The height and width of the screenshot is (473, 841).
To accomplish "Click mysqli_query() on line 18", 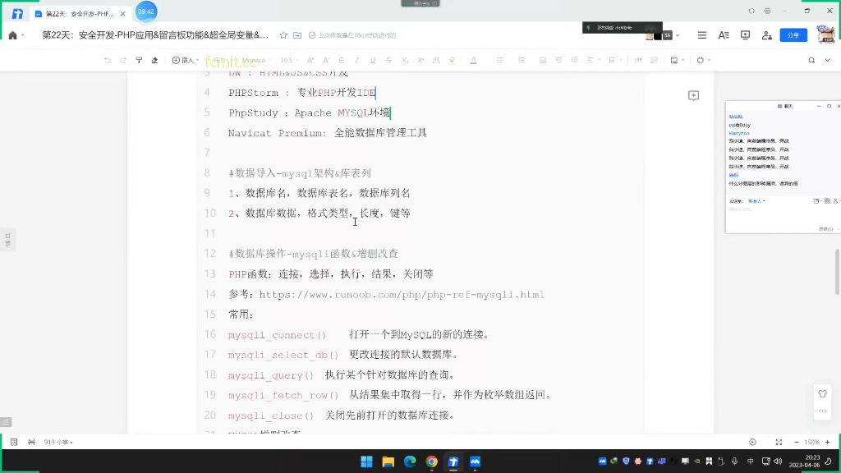I will [271, 374].
